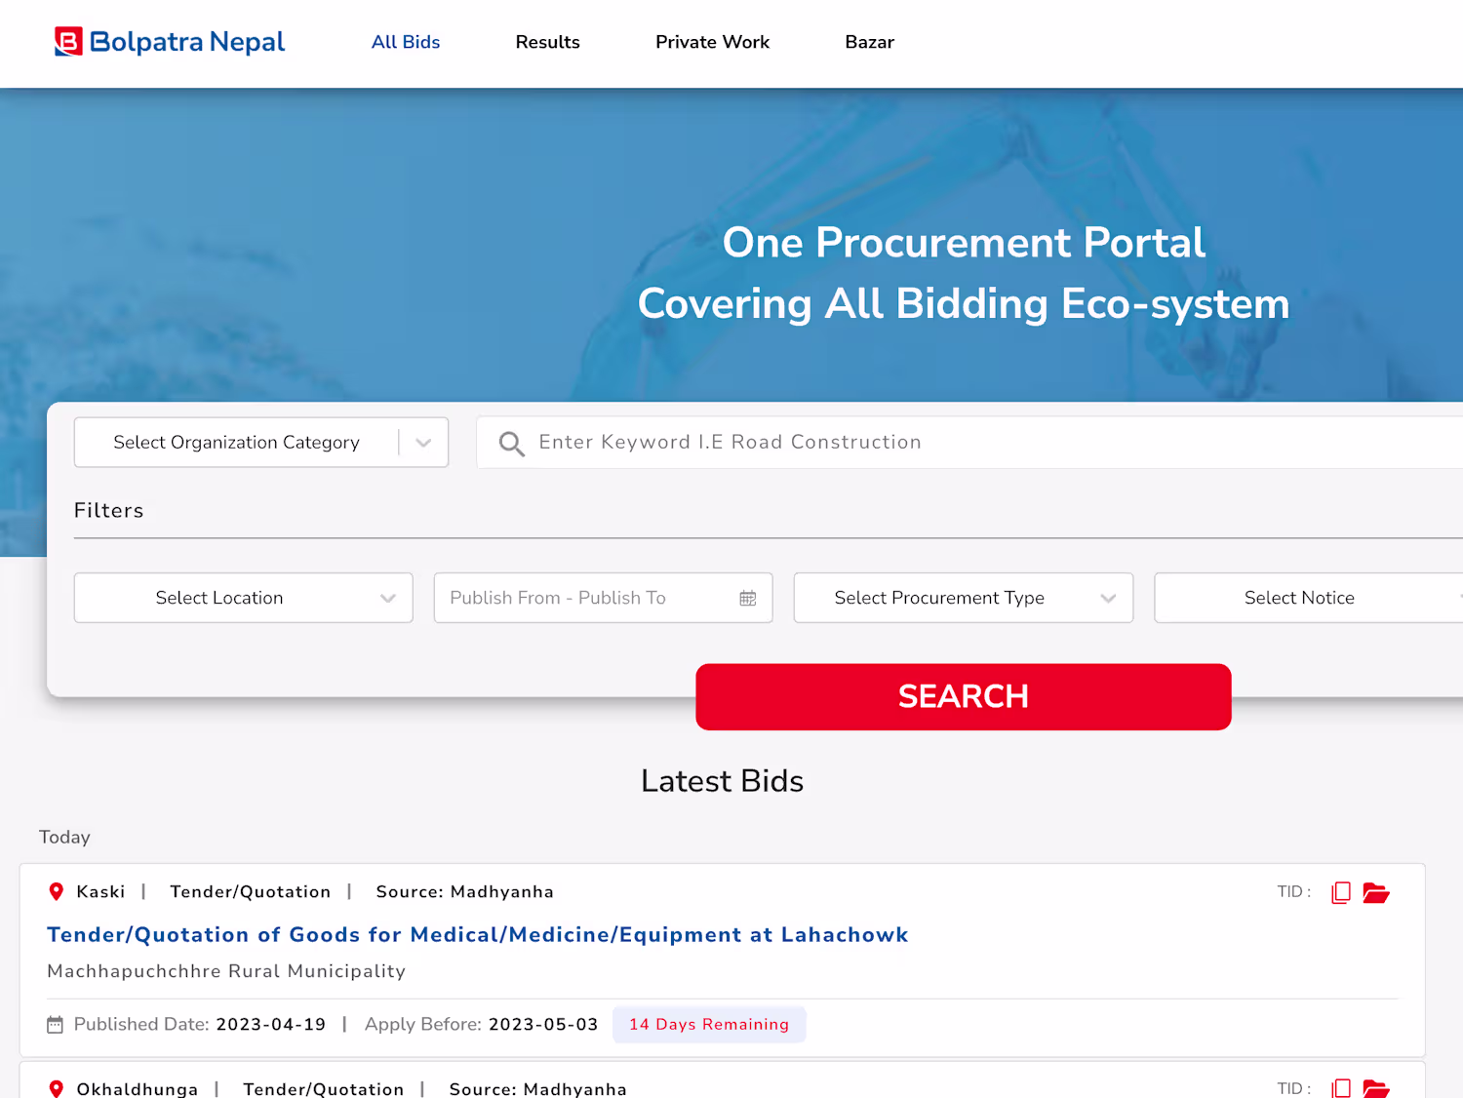Click the keyword search input field
Screen dimensions: 1463x1098
pyautogui.click(x=969, y=443)
